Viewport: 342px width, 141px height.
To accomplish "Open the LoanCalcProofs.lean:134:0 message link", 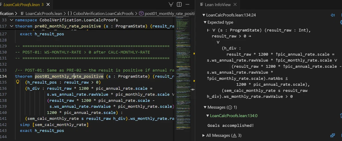I will [234, 116].
